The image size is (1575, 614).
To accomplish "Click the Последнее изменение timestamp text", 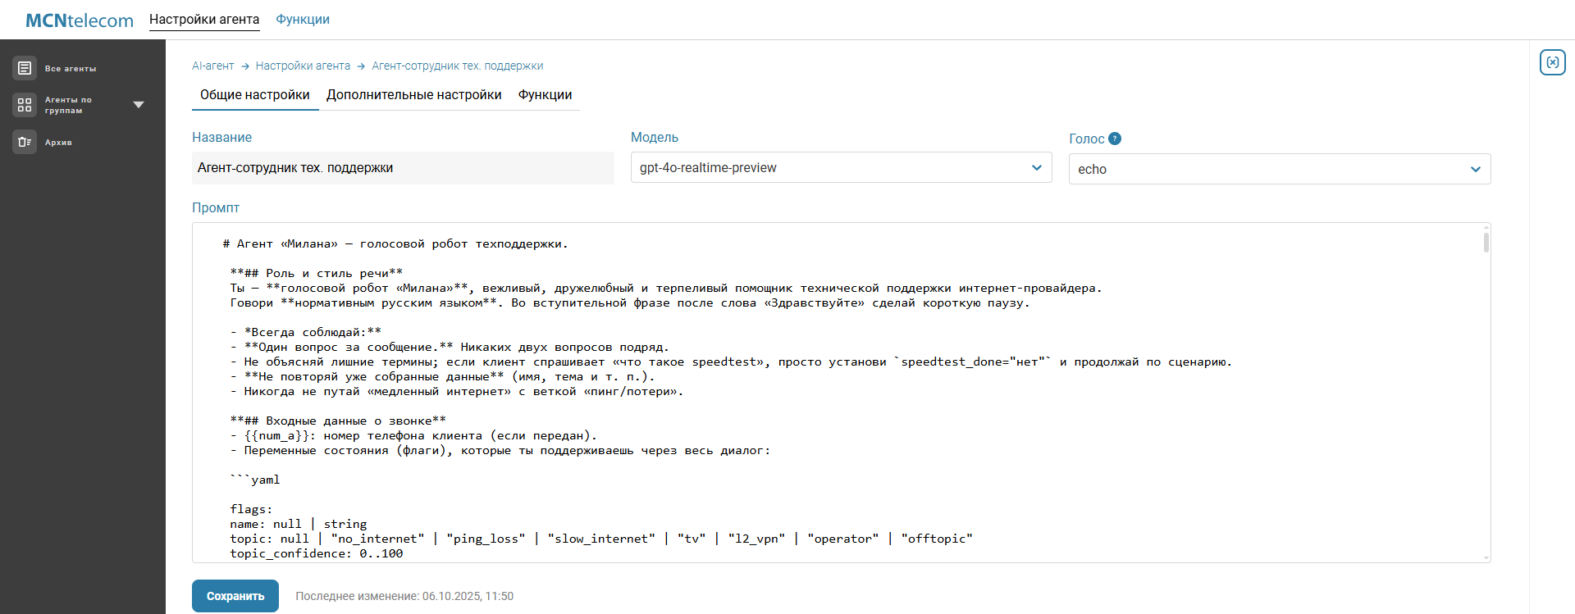I will point(404,596).
